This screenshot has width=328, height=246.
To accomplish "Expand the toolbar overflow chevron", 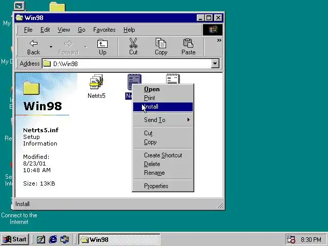I will click(x=219, y=40).
